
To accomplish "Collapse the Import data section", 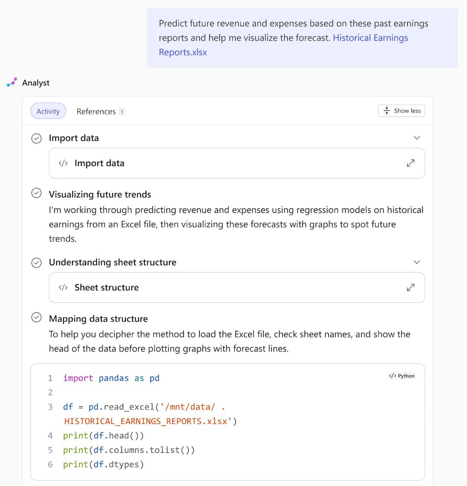I will click(416, 138).
